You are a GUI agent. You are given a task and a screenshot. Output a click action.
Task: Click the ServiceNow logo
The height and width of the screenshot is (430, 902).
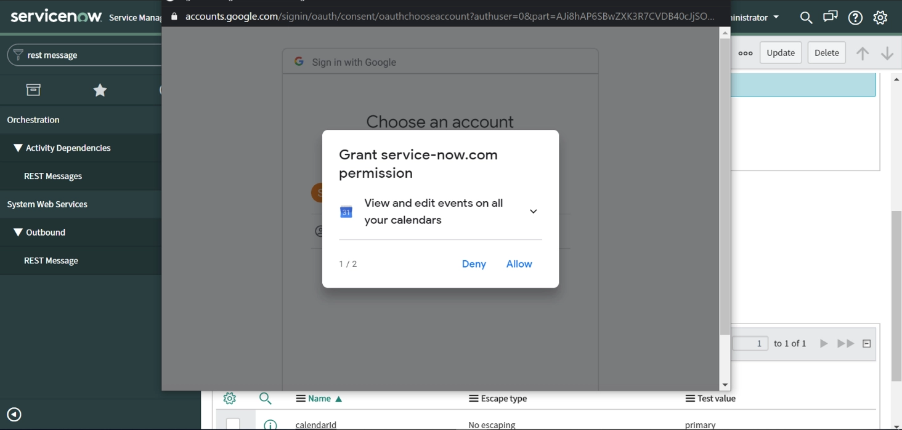[x=56, y=17]
